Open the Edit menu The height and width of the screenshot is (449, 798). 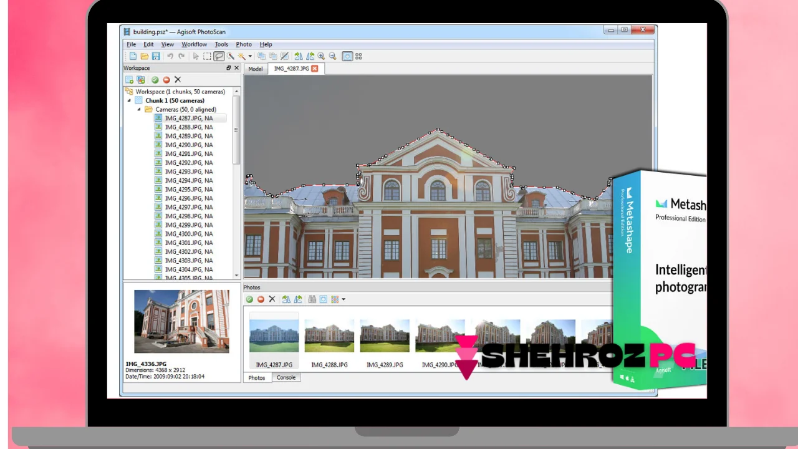click(x=148, y=44)
